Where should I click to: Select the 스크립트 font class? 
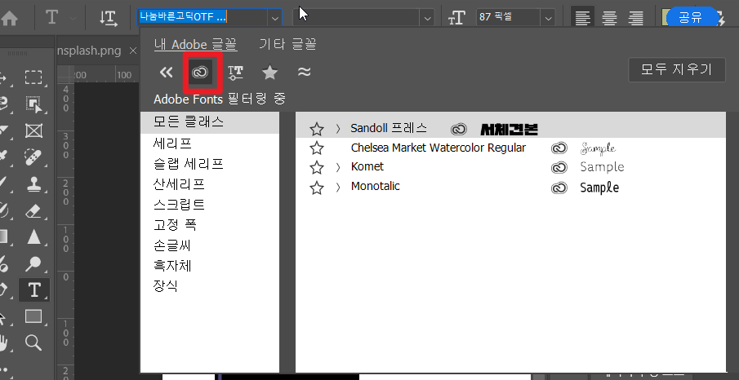(179, 204)
